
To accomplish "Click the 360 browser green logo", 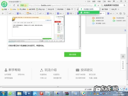I will click(x=4, y=4).
